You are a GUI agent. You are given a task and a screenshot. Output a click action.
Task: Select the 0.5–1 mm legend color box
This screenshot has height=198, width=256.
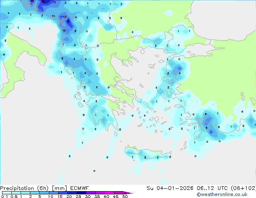(x=16, y=193)
